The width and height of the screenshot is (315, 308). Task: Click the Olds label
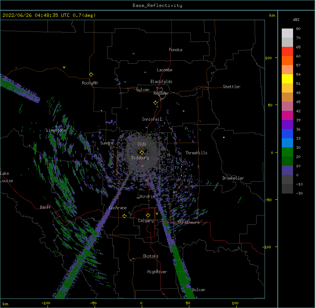[x=142, y=144]
